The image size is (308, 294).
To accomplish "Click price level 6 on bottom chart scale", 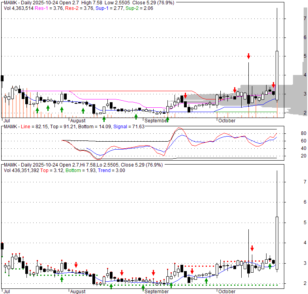I will (305, 202).
